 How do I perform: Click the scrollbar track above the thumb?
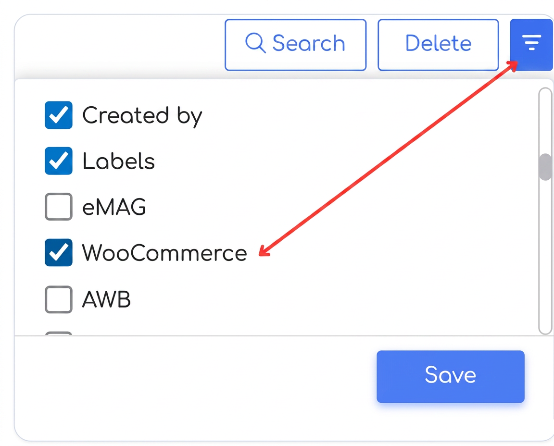tap(545, 121)
